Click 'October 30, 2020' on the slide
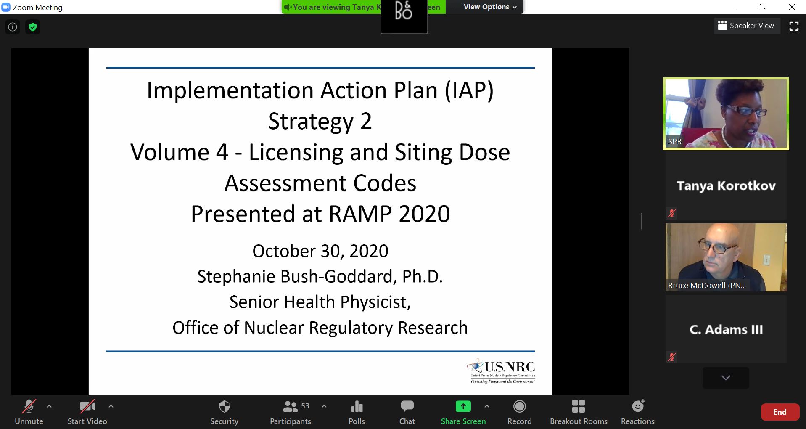The height and width of the screenshot is (429, 806). point(320,251)
